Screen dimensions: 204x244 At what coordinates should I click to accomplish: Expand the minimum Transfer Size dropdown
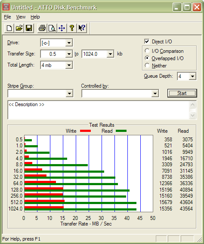click(x=69, y=54)
